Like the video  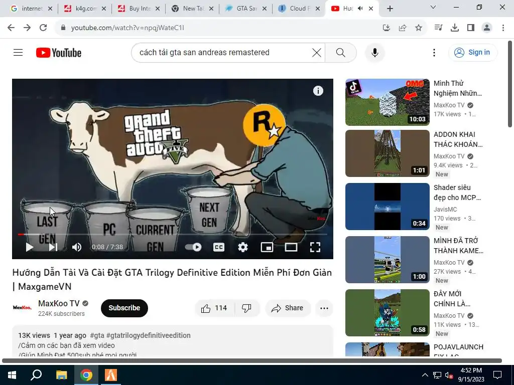[214, 308]
